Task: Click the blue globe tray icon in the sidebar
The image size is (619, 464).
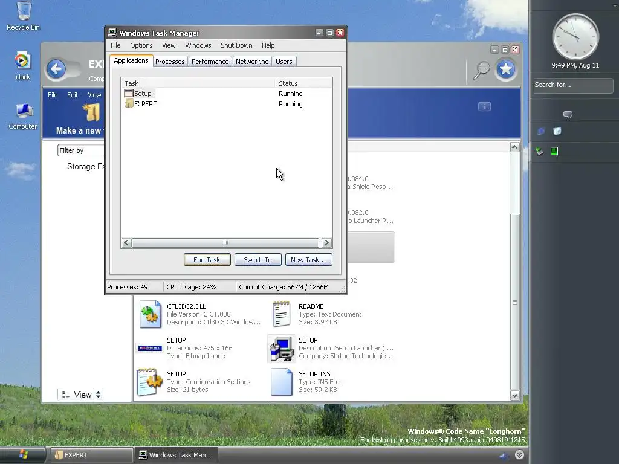Action: (541, 131)
